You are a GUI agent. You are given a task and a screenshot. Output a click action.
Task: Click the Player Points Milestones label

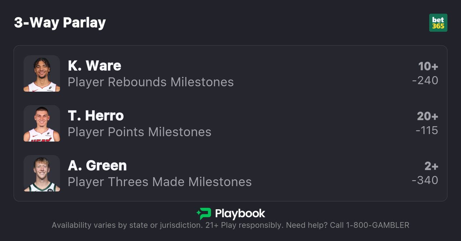pos(140,132)
